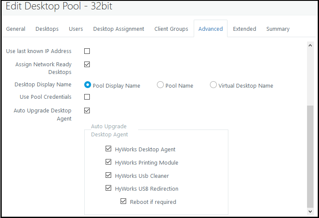Switch to the General tab

[x=16, y=29]
